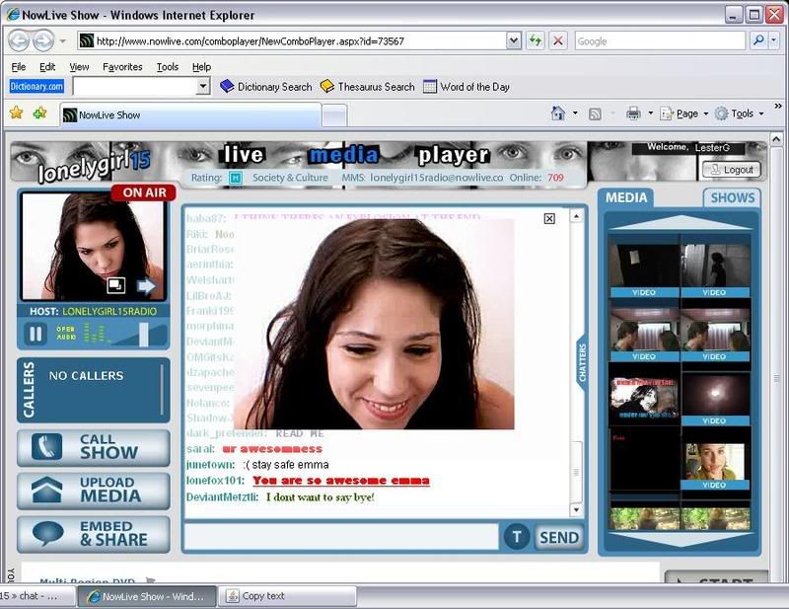Open the Tools menu in menu bar

click(x=167, y=66)
